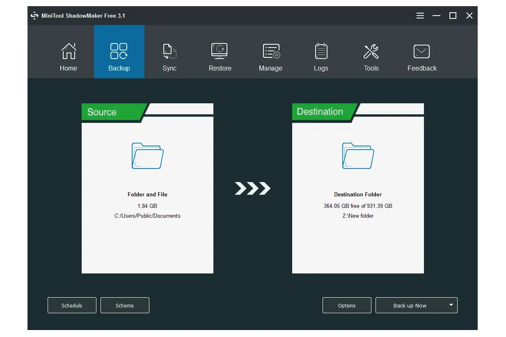Click the Source folder icon
506x337 pixels.
click(x=147, y=156)
